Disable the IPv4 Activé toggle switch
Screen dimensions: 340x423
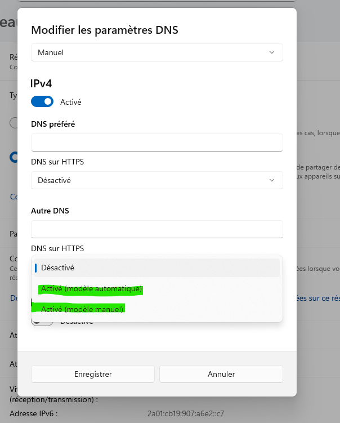click(42, 102)
